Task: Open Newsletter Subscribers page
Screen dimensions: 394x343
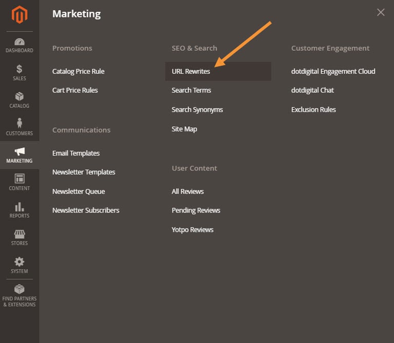Action: (86, 210)
